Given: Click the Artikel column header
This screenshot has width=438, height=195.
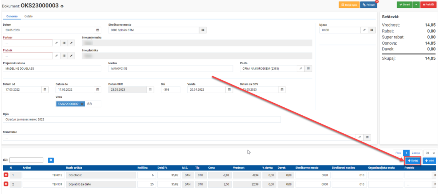Looking at the screenshot, I should tap(27, 168).
